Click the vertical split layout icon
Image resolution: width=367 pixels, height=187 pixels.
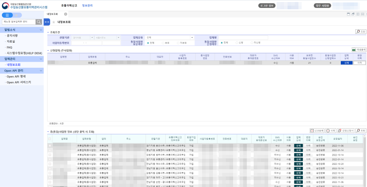[x=358, y=14]
